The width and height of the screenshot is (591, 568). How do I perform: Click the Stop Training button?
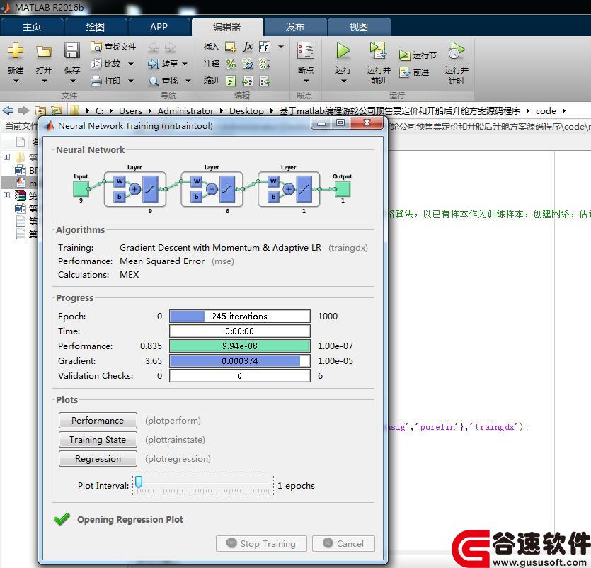(x=261, y=543)
